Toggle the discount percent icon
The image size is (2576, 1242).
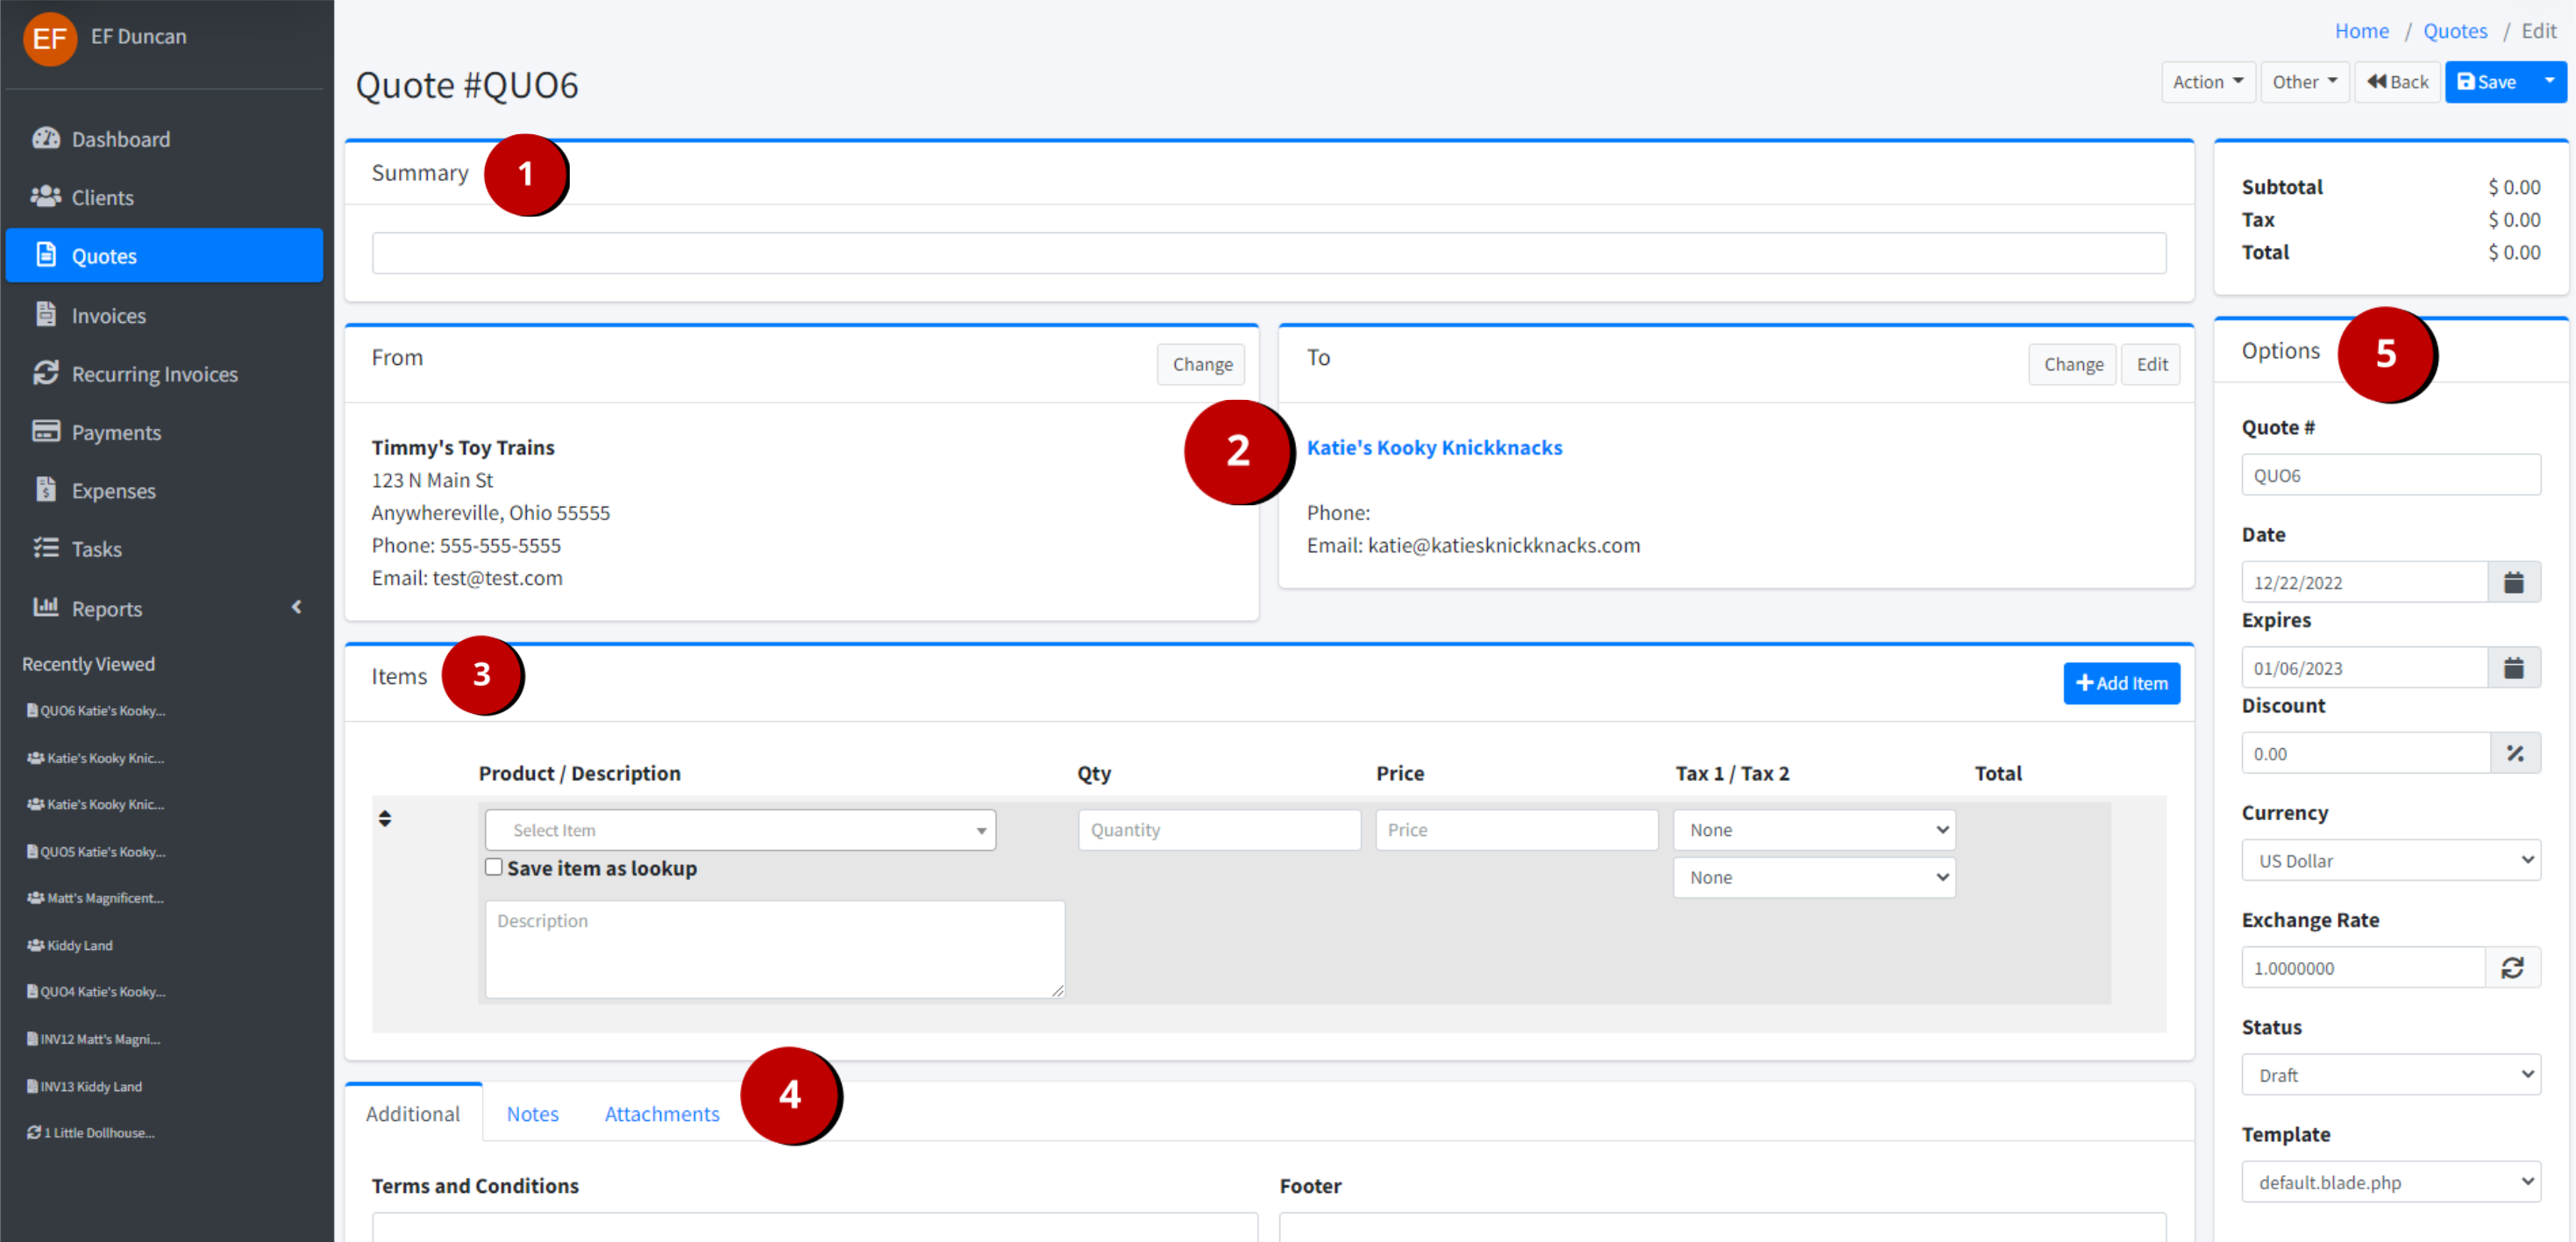coord(2515,754)
